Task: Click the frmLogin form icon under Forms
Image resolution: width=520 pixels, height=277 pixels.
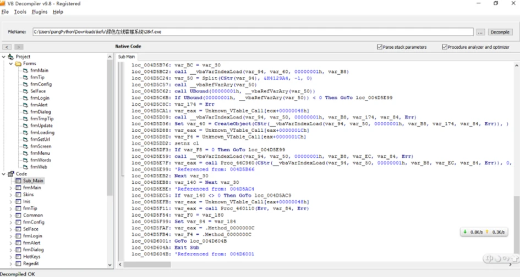Action: click(25, 98)
